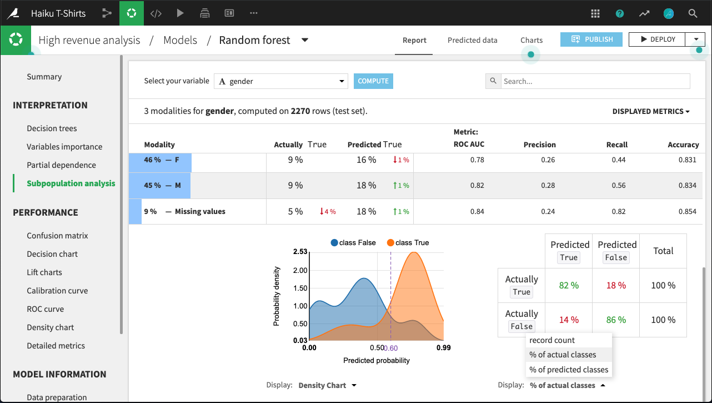Open the Density Chart display dropdown
Viewport: 712px width, 403px height.
click(x=328, y=385)
